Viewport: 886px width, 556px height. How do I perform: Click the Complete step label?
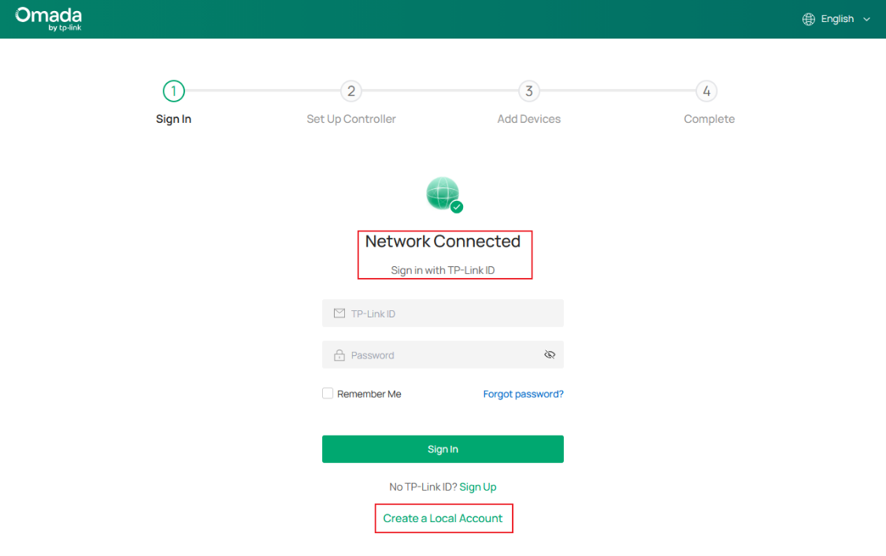pyautogui.click(x=709, y=119)
